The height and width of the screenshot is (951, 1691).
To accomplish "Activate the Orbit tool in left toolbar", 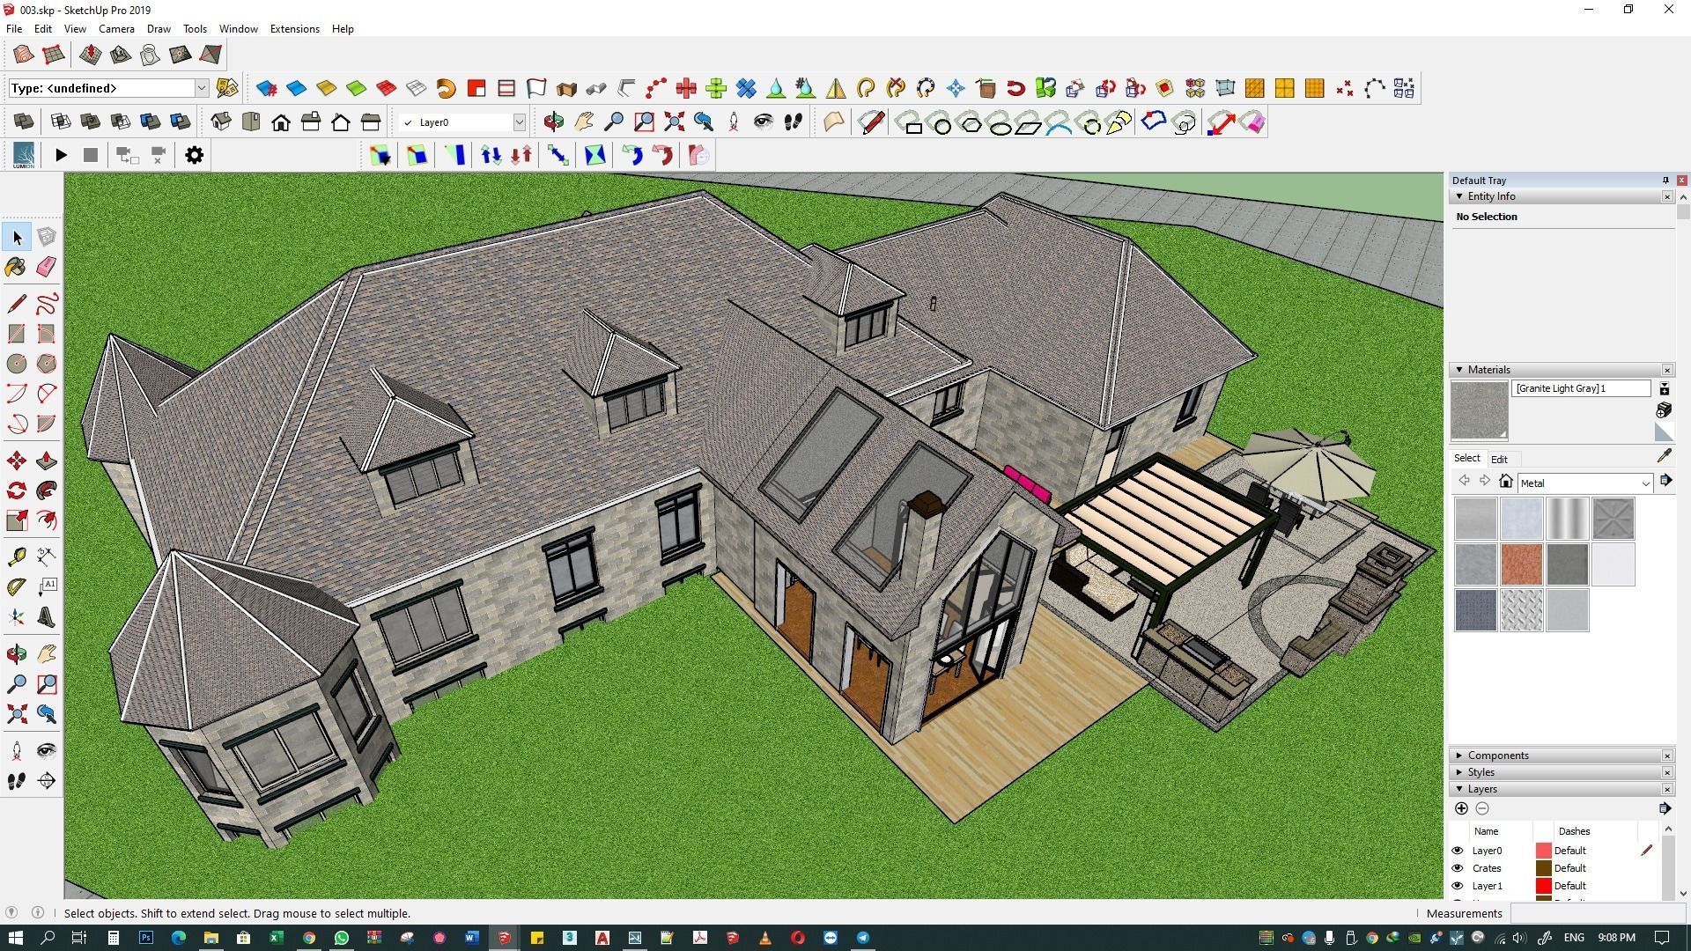I will 17,654.
